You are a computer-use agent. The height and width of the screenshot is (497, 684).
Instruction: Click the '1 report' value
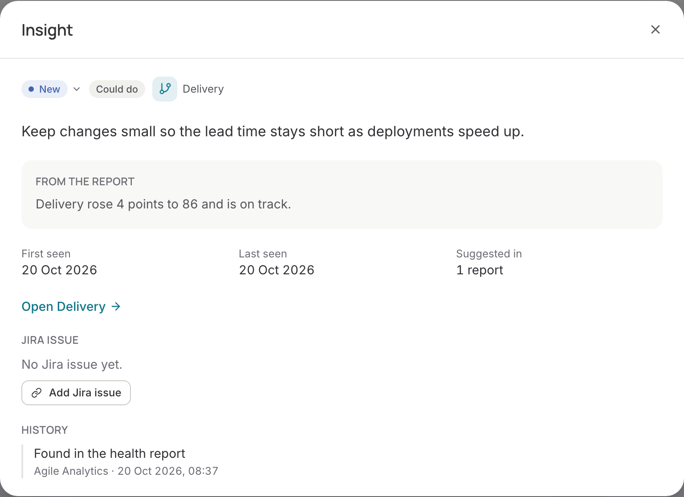click(480, 270)
